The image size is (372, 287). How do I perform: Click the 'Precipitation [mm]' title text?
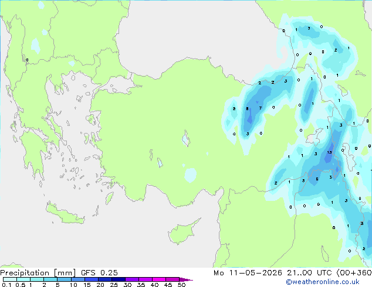pyautogui.click(x=38, y=273)
